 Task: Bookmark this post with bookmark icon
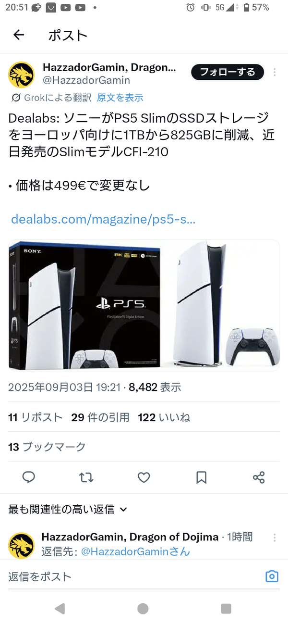tap(202, 477)
